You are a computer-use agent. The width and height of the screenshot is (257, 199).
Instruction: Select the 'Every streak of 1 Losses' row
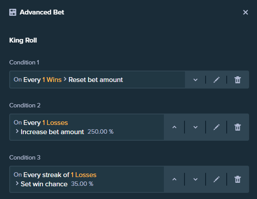87,179
